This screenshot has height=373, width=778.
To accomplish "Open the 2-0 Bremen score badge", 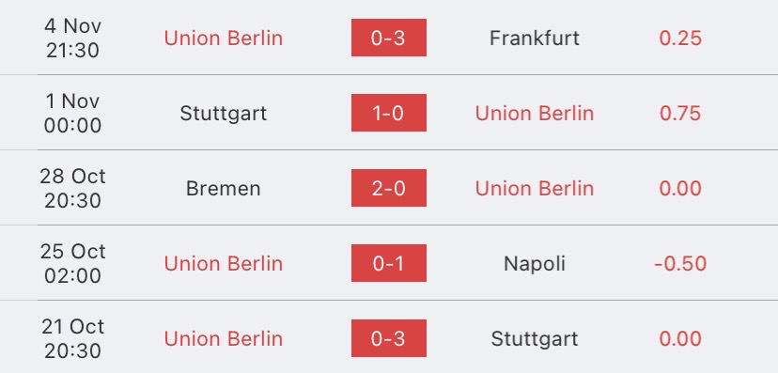I will coord(388,188).
